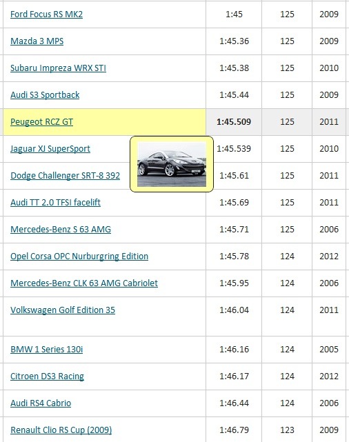The width and height of the screenshot is (349, 442).
Task: Open Subaru Impreza WRX STI page
Action: 59,68
